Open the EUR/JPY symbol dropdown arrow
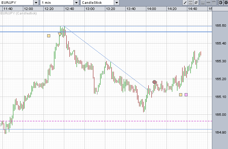The height and width of the screenshot is (149, 228). click(36, 3)
